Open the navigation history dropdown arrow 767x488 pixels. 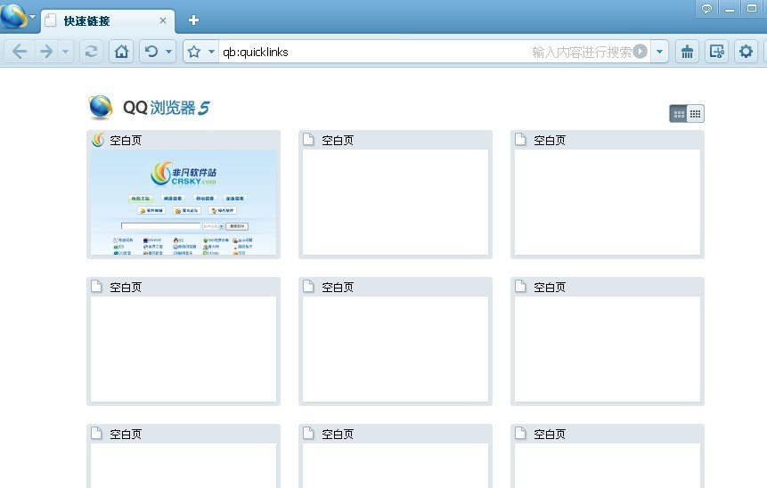[x=65, y=52]
